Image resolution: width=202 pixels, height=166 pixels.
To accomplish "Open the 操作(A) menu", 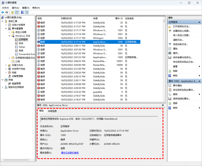I will coord(15,8).
